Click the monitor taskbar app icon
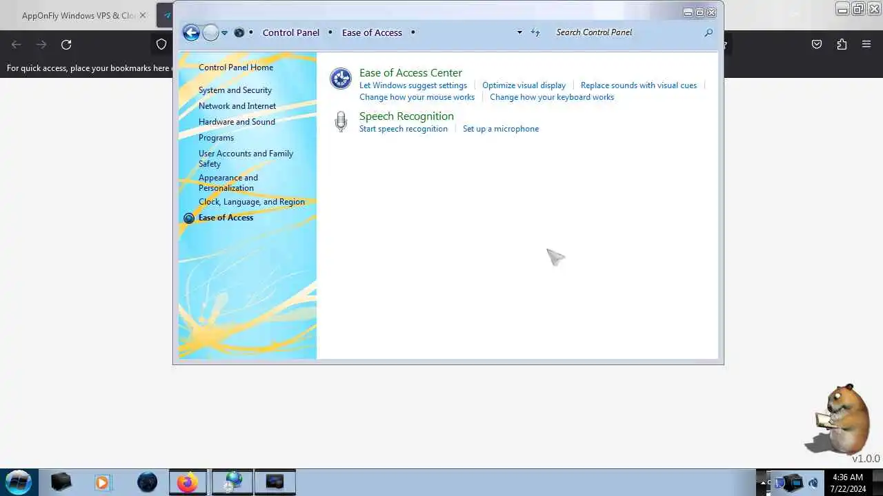 pyautogui.click(x=275, y=482)
